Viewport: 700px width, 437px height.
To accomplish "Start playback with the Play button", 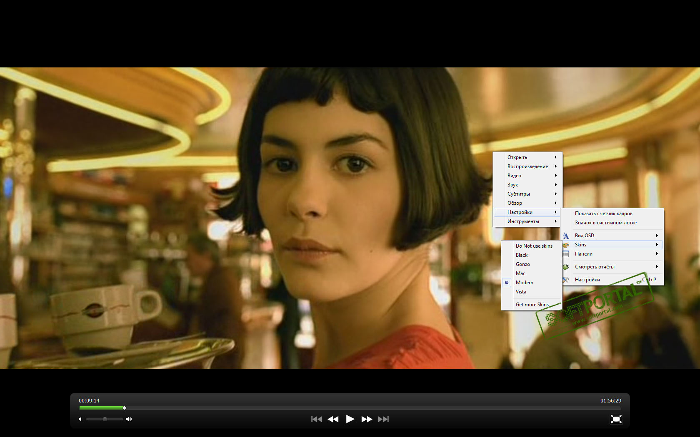I will pos(350,419).
